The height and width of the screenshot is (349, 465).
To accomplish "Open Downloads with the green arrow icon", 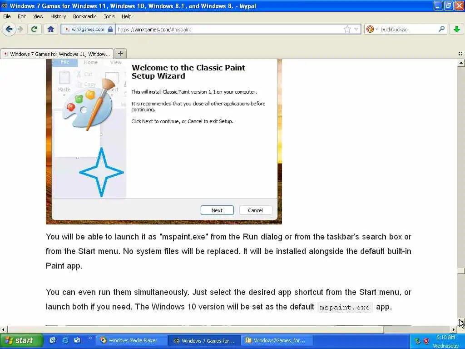I will (457, 29).
